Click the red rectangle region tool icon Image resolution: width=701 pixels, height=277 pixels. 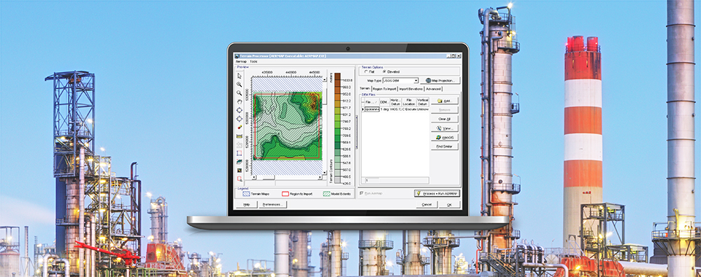[x=239, y=152]
